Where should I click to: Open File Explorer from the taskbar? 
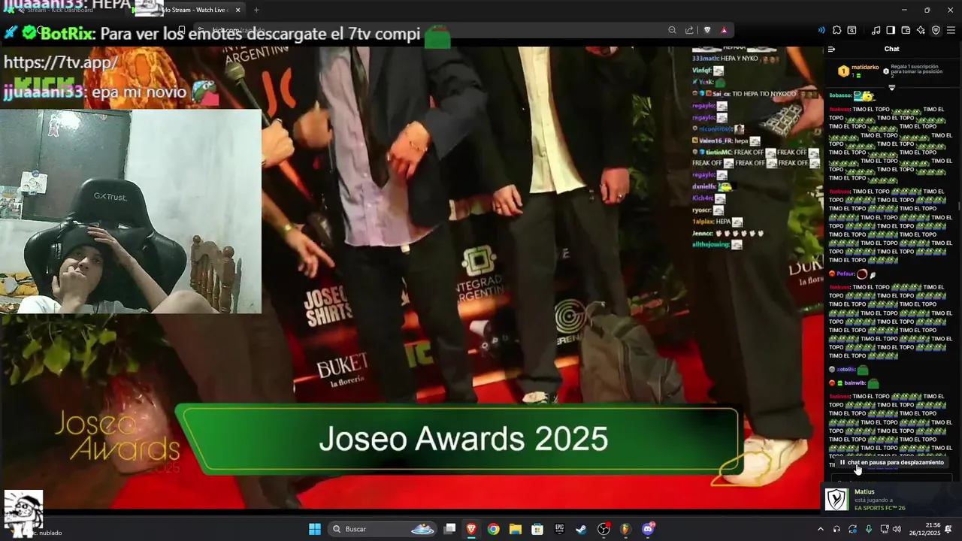516,529
